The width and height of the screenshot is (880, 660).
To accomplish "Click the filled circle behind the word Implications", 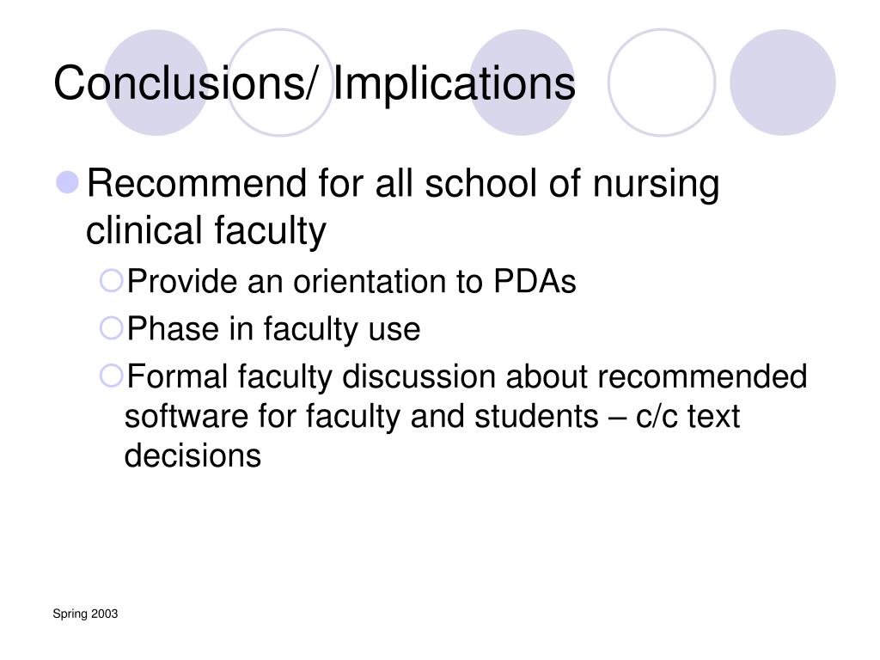I will (522, 82).
